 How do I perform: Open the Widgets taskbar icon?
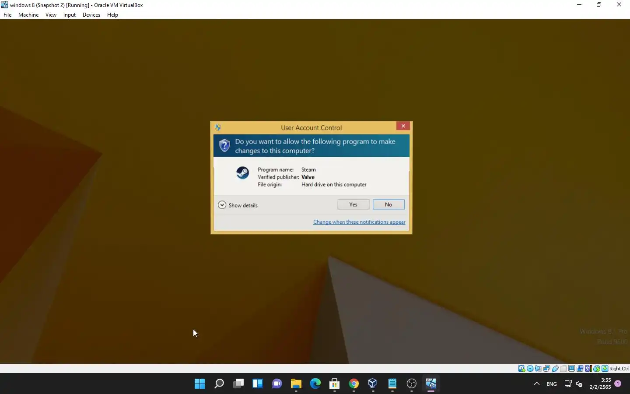point(258,384)
